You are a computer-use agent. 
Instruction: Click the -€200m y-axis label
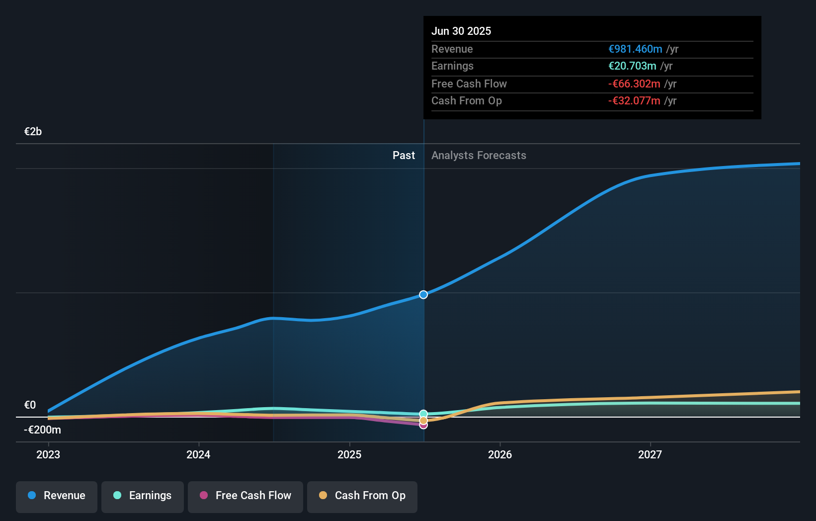coord(42,430)
